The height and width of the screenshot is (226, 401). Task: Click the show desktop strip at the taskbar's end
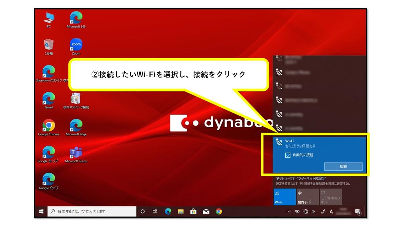(x=365, y=212)
